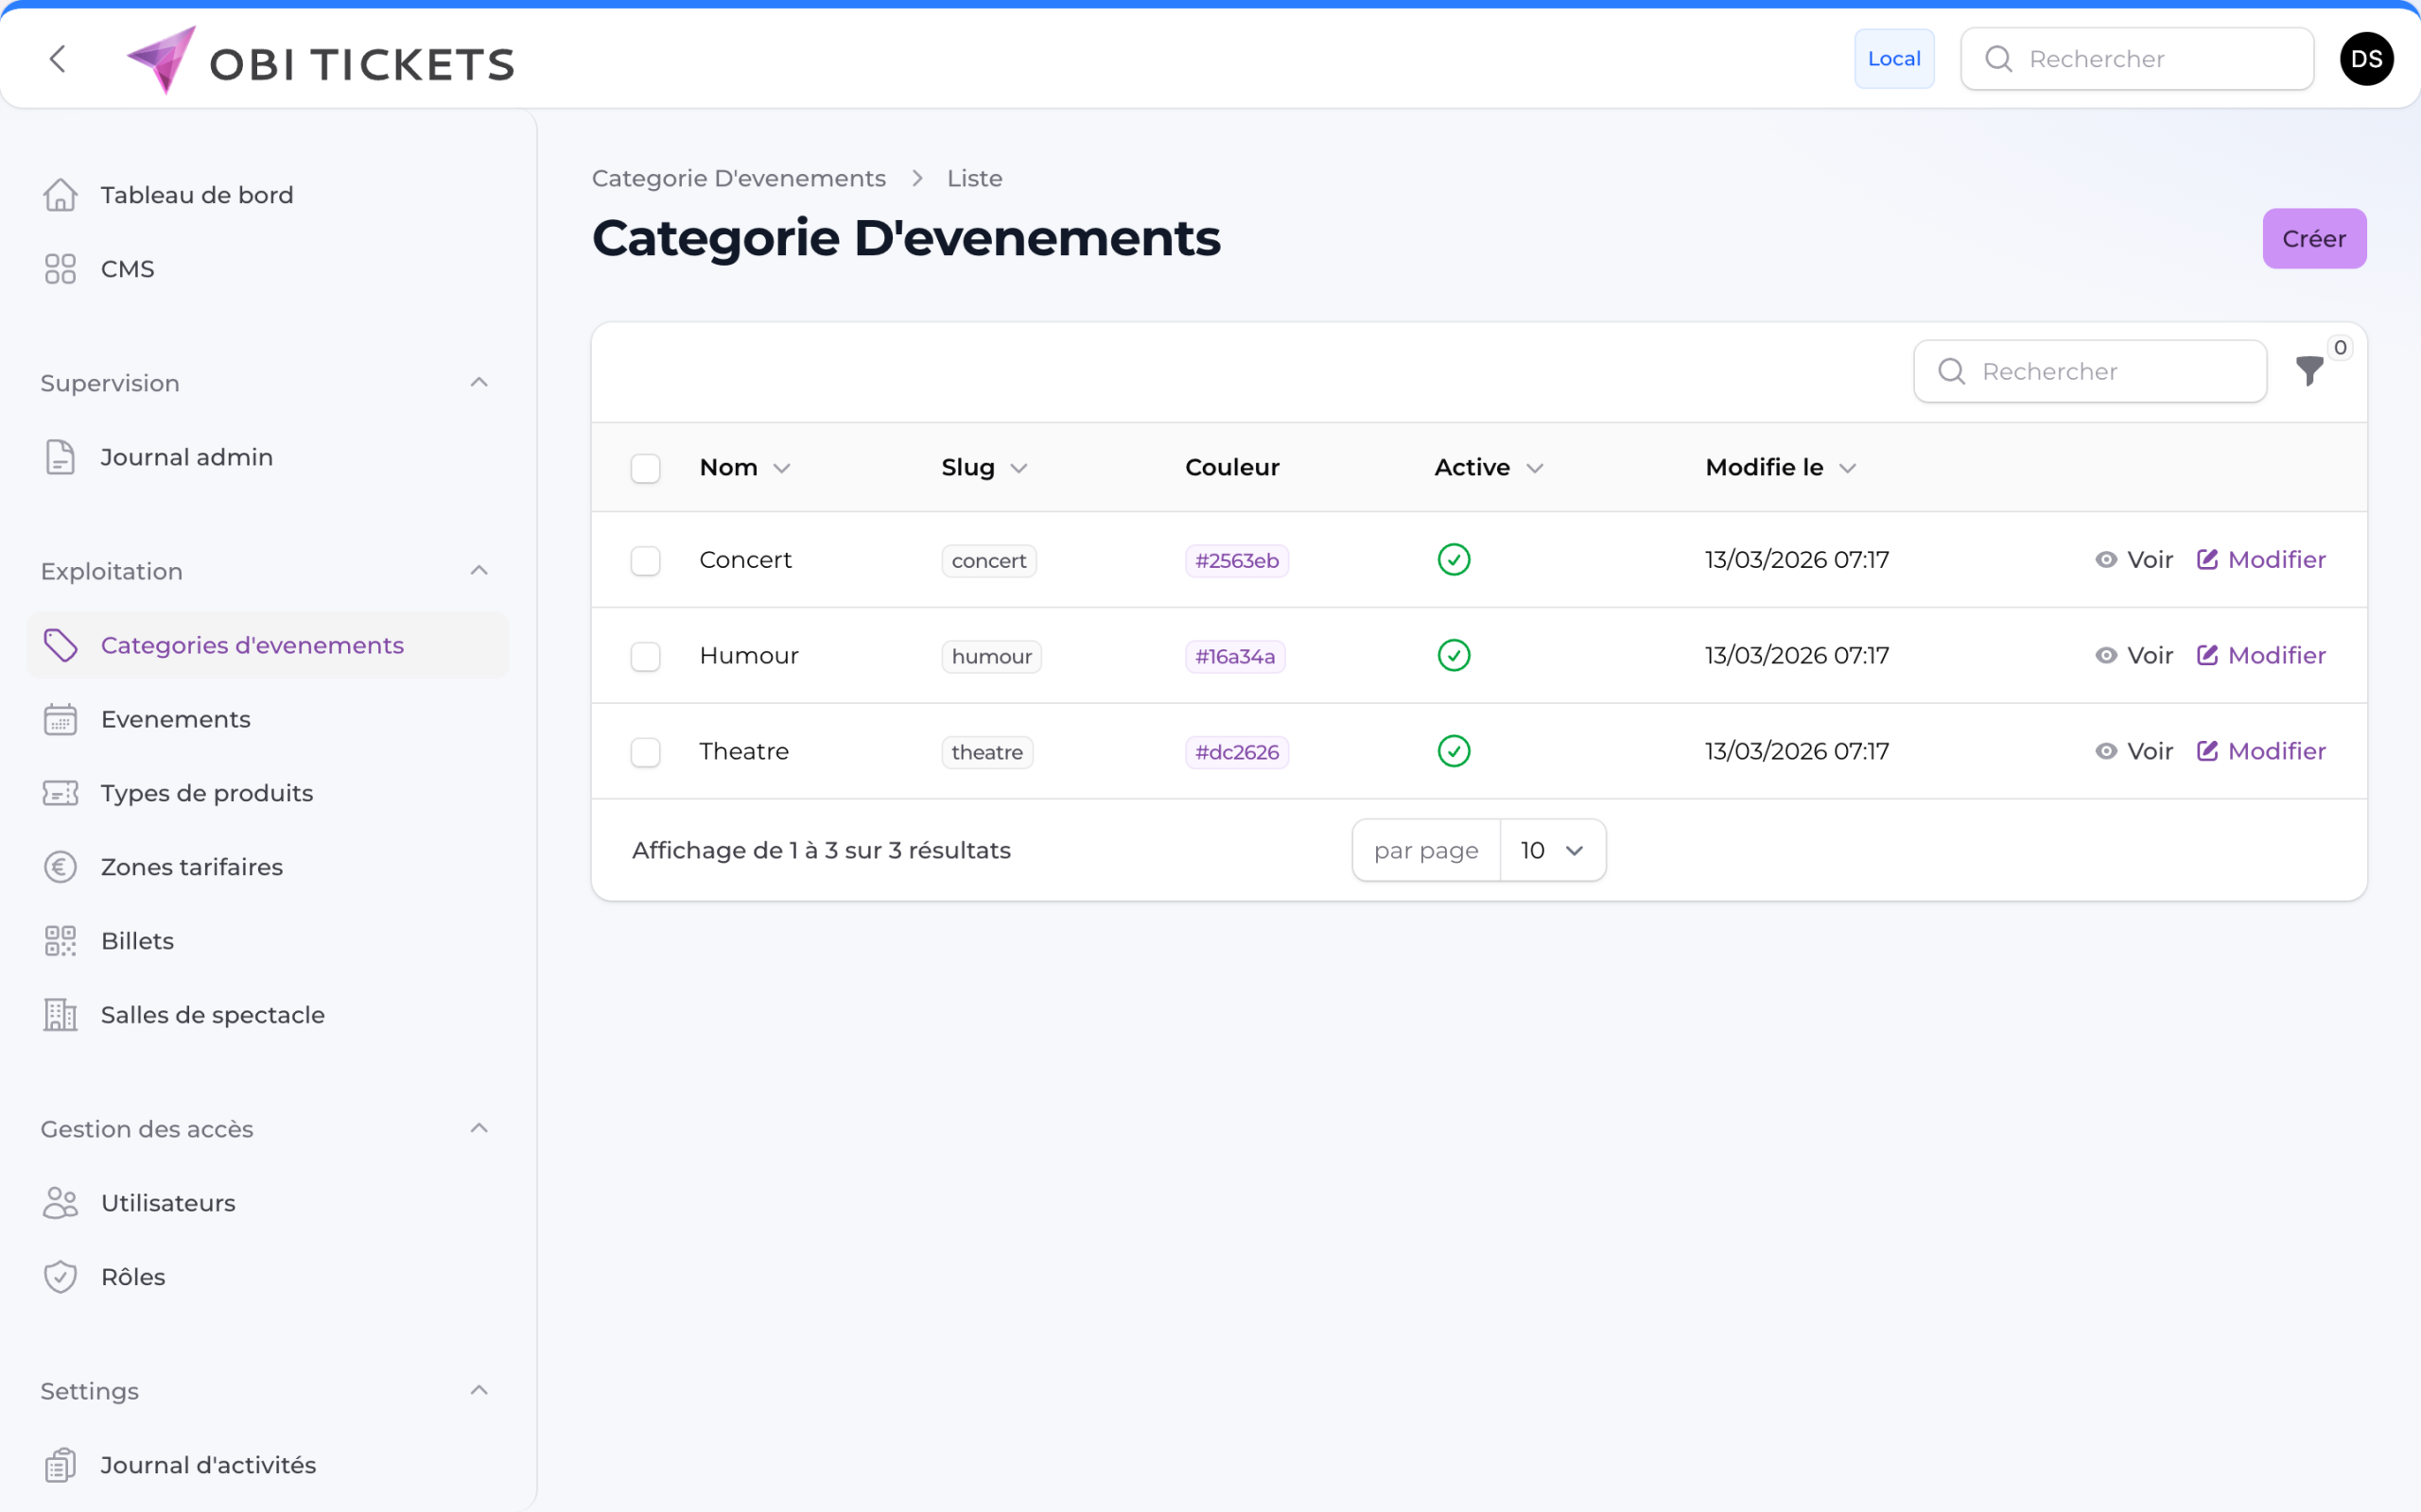The height and width of the screenshot is (1512, 2421).
Task: Sort the table by the Nom column
Action: point(744,467)
